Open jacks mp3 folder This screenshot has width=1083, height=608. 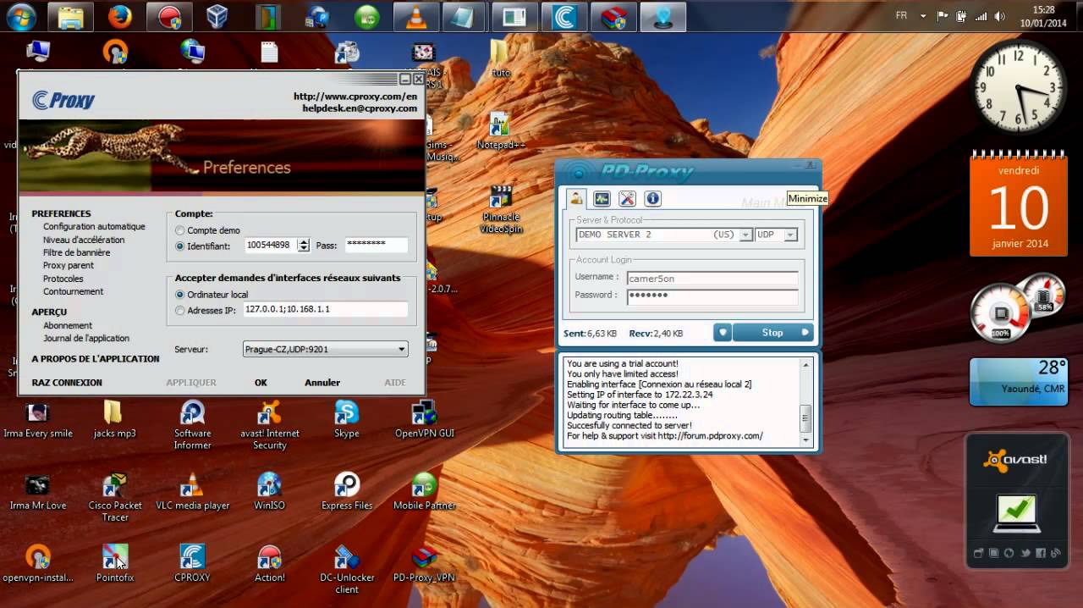point(114,421)
